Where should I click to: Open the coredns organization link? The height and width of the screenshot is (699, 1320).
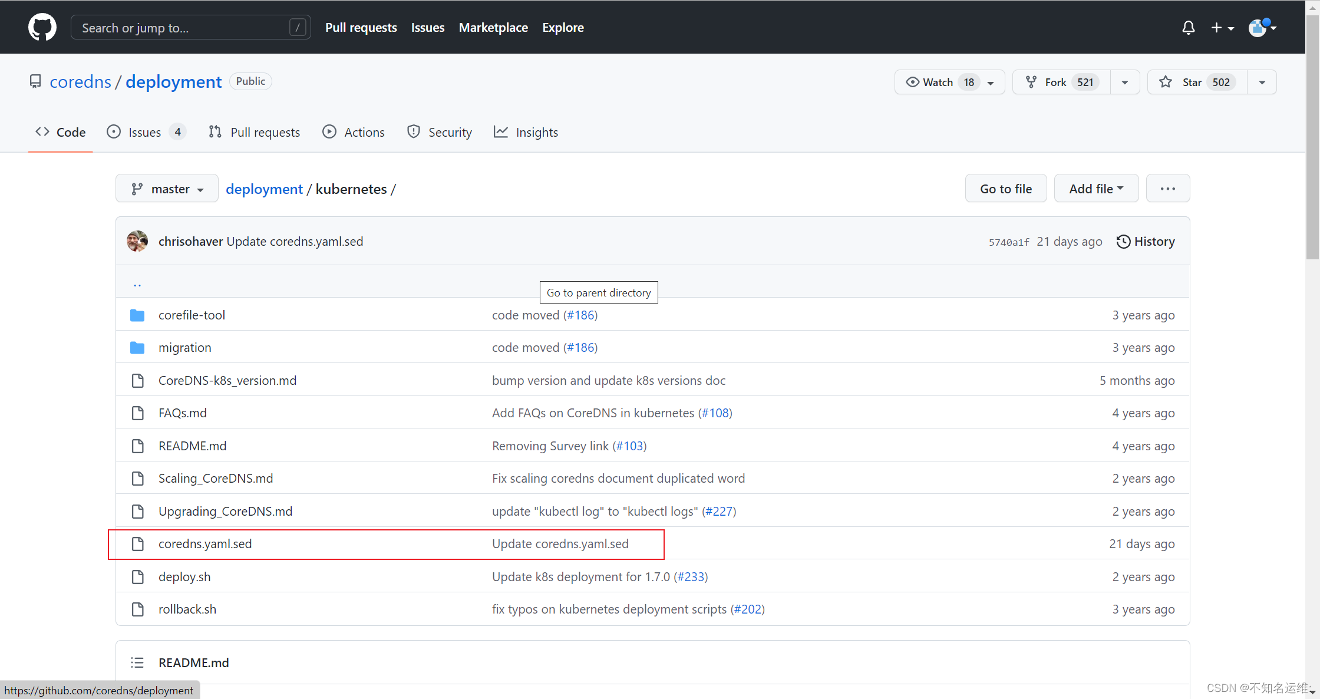[x=80, y=81]
